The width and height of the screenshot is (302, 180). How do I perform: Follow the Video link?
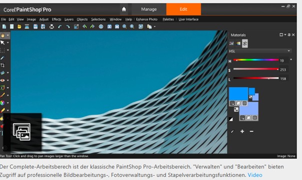point(255,175)
